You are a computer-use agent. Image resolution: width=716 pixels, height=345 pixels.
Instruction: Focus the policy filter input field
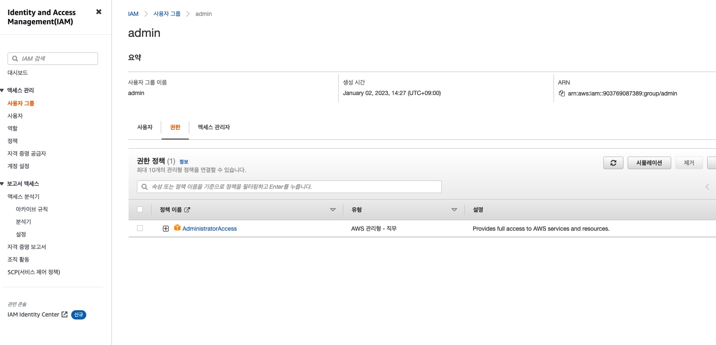coord(289,187)
